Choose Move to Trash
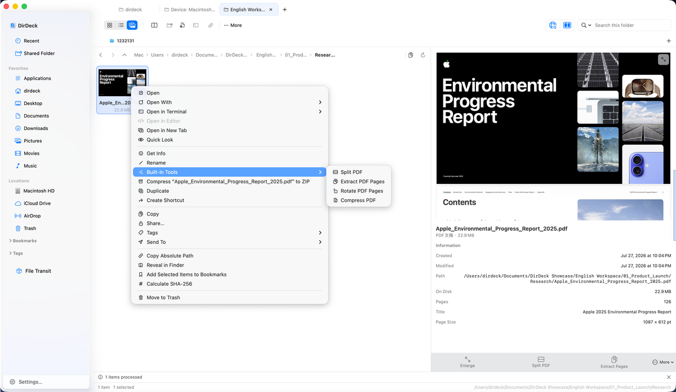 pyautogui.click(x=229, y=298)
